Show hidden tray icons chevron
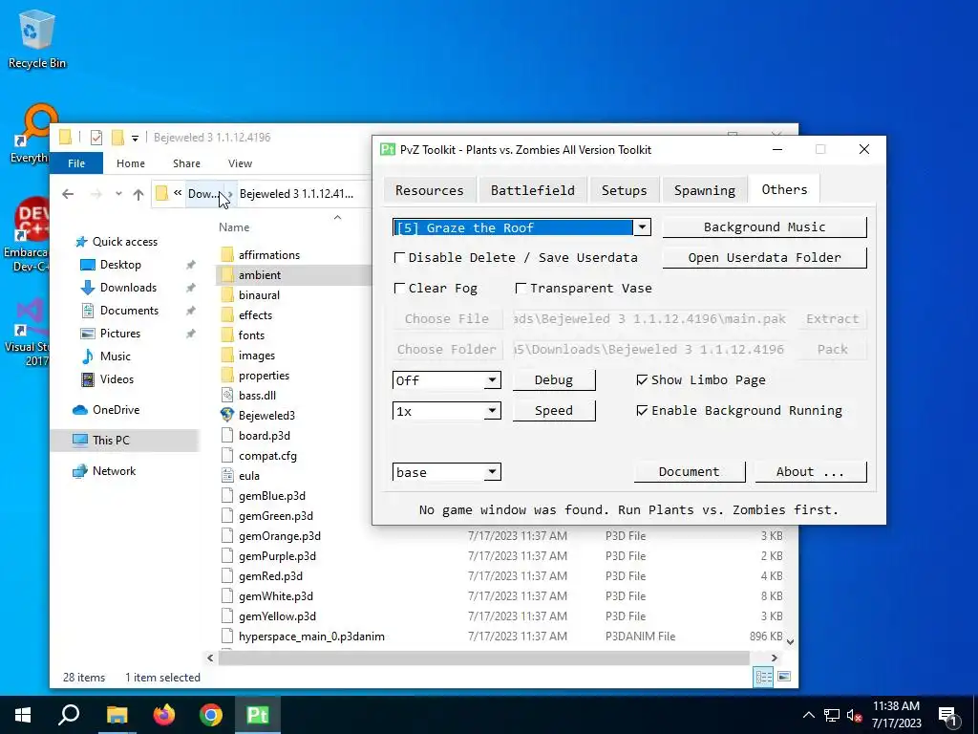978x734 pixels. pos(808,715)
